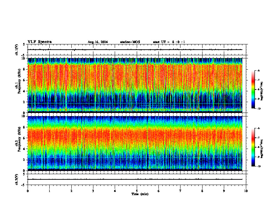The image size is (277, 214).
Task: Click the ch.2 frequency tick label "4"
Action: (24, 149)
